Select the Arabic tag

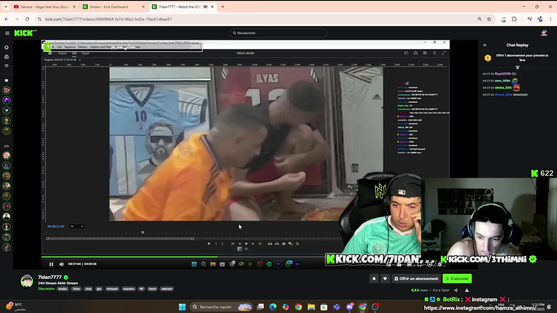[x=63, y=289]
